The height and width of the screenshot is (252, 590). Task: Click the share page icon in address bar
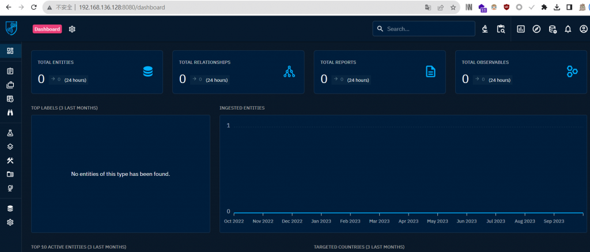coord(441,7)
